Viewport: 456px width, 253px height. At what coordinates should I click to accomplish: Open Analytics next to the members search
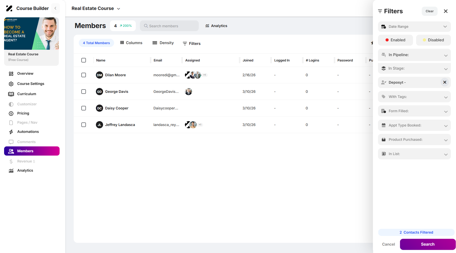[x=216, y=26]
